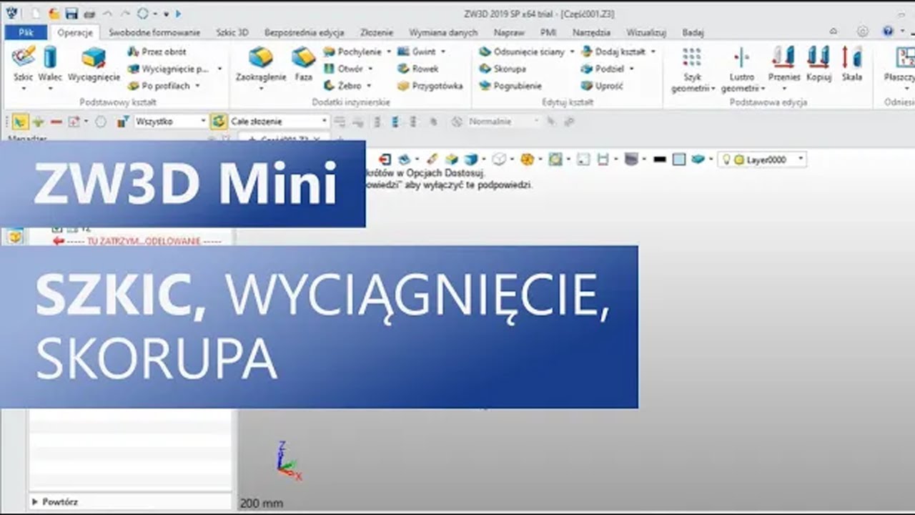This screenshot has height=515, width=915.
Task: Open the Plik menu
Action: pyautogui.click(x=26, y=32)
